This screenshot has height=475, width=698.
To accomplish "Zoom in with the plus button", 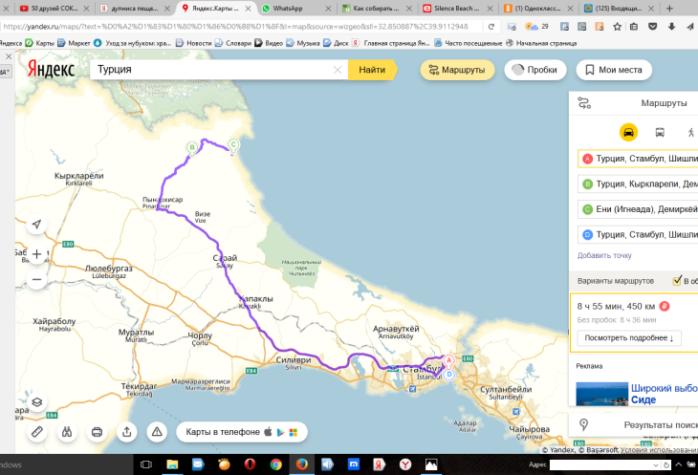I will tap(36, 254).
